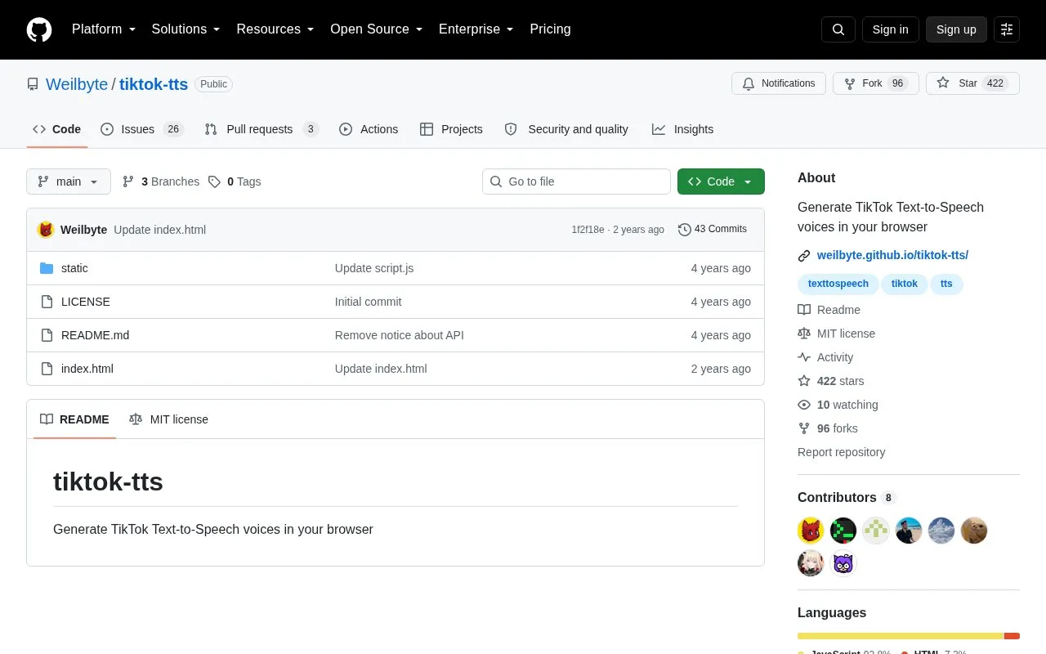The image size is (1046, 654).
Task: Open the GitHub homepage logo
Action: coord(39,29)
